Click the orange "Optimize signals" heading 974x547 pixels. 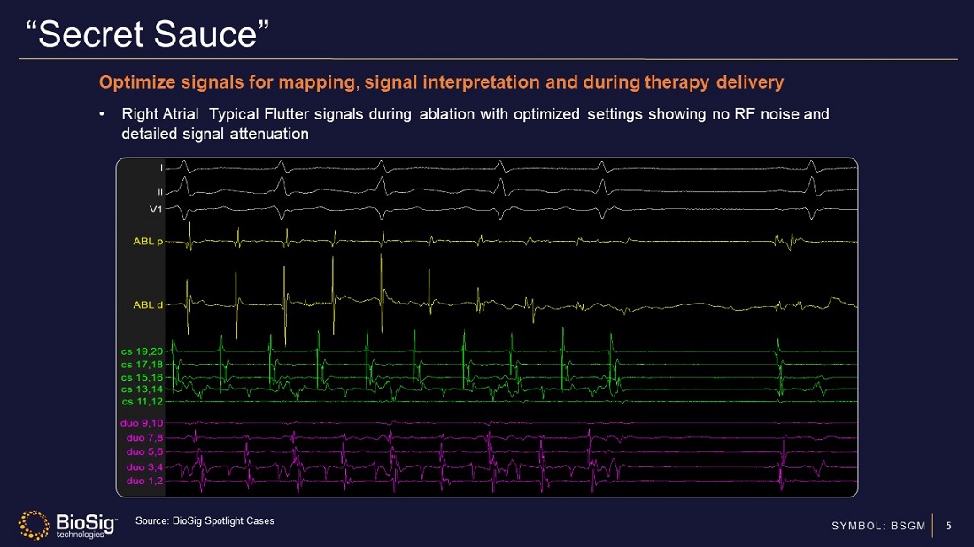[441, 83]
